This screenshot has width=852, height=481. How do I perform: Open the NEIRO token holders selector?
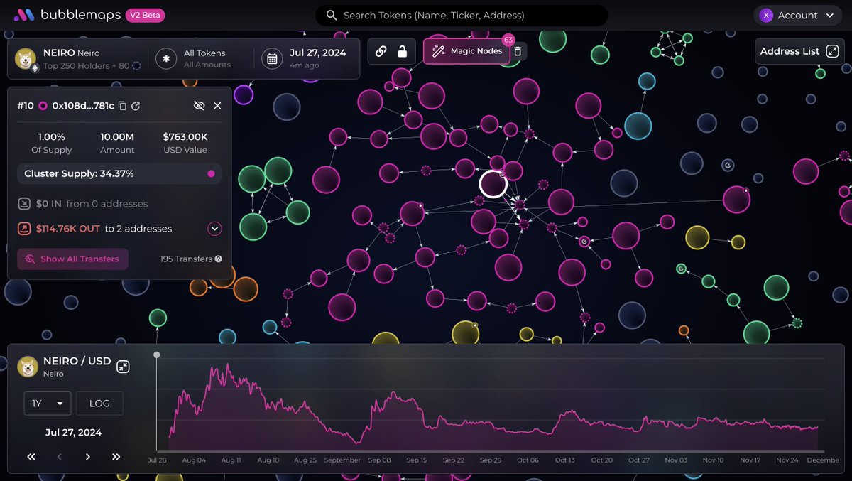[x=78, y=58]
